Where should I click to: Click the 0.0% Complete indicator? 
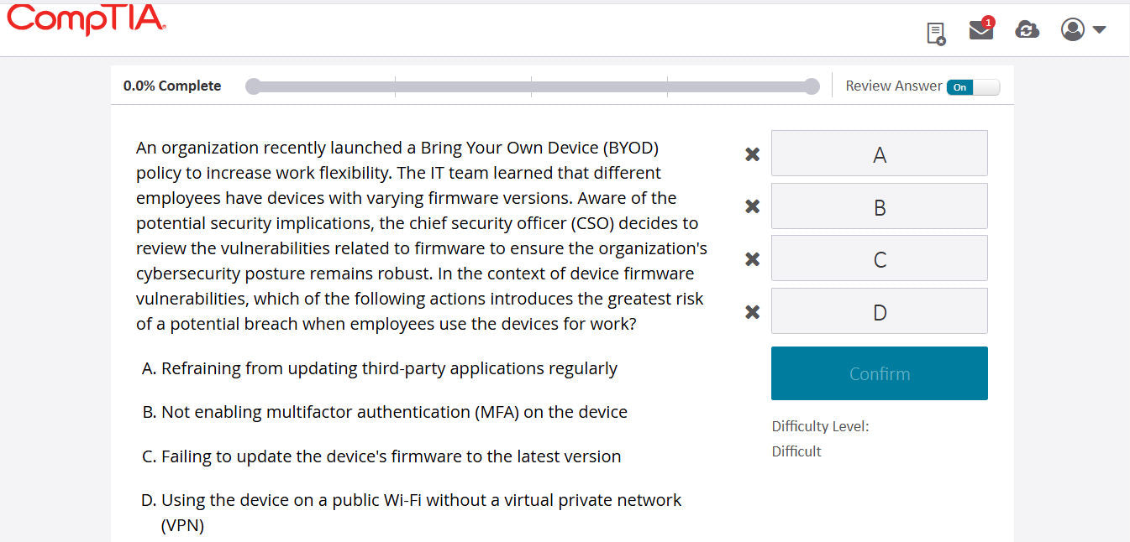(171, 86)
